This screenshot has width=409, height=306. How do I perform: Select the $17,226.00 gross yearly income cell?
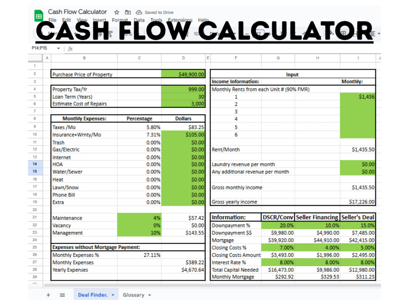coord(357,202)
